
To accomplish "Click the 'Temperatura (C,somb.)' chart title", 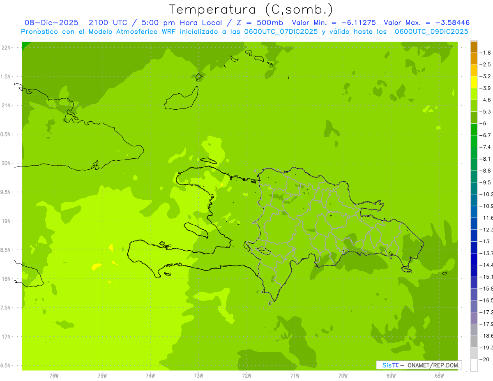I will [x=251, y=9].
